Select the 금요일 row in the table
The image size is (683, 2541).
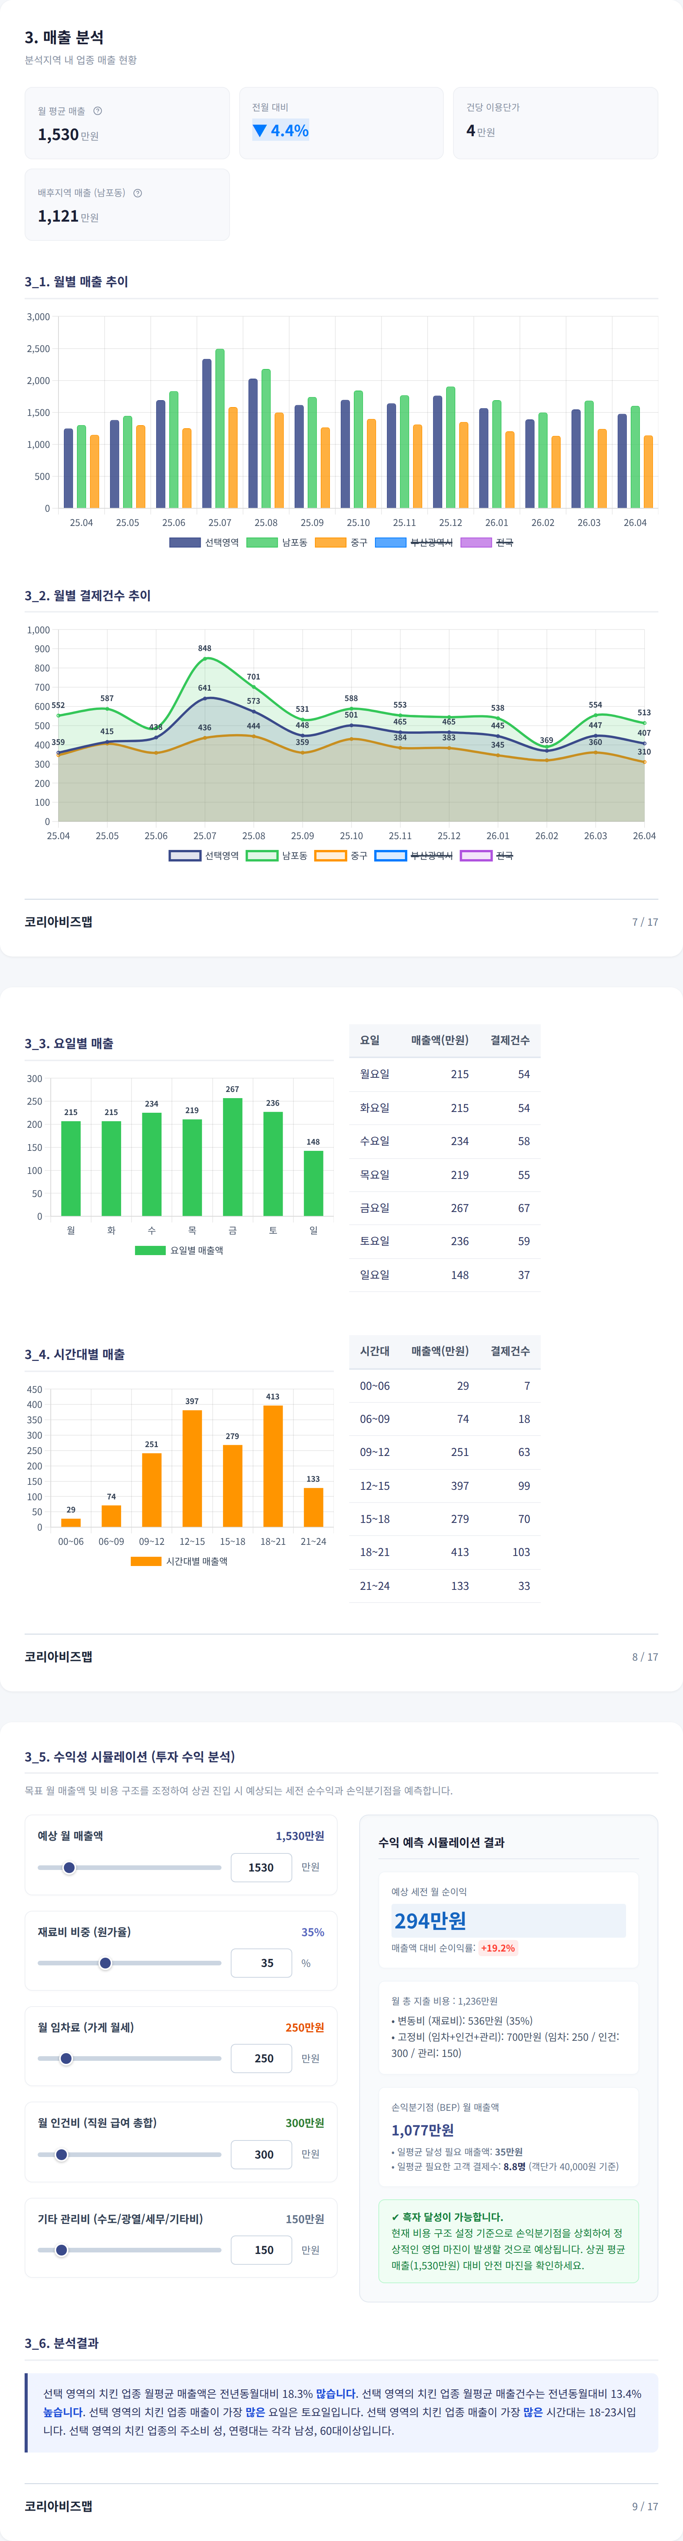(x=445, y=1207)
